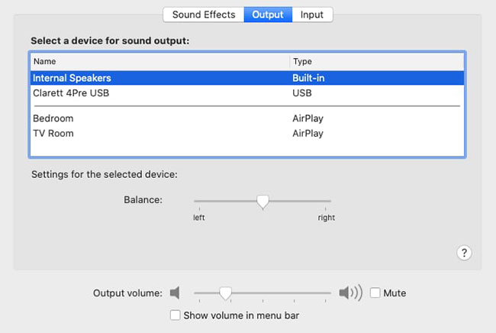
Task: Click the Output volume track near maximum
Action: click(327, 293)
